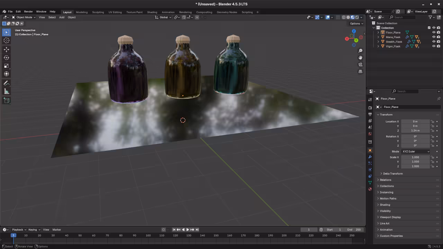Switch to Rendered viewport shading
The image size is (443, 249).
(x=357, y=17)
